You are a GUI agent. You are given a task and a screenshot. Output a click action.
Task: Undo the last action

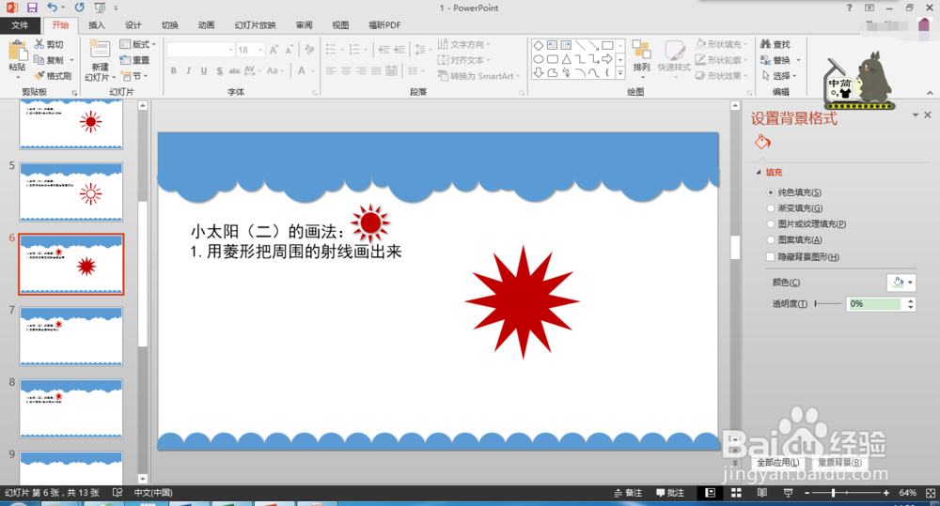[53, 8]
